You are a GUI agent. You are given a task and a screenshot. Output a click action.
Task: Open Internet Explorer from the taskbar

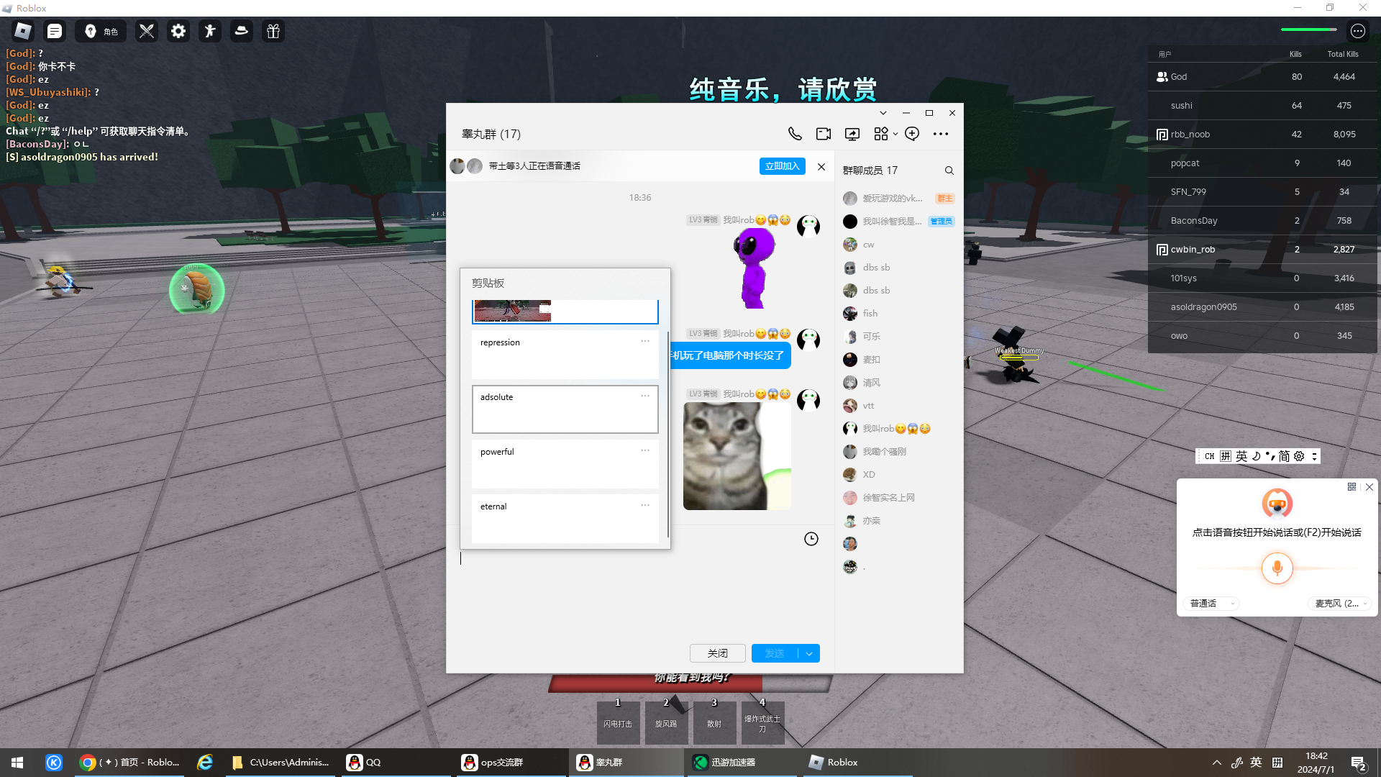click(205, 763)
